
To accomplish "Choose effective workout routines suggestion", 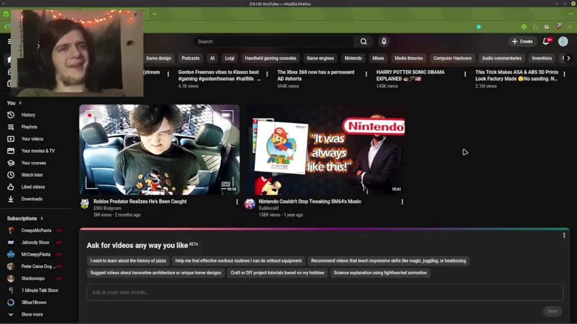I will [238, 261].
